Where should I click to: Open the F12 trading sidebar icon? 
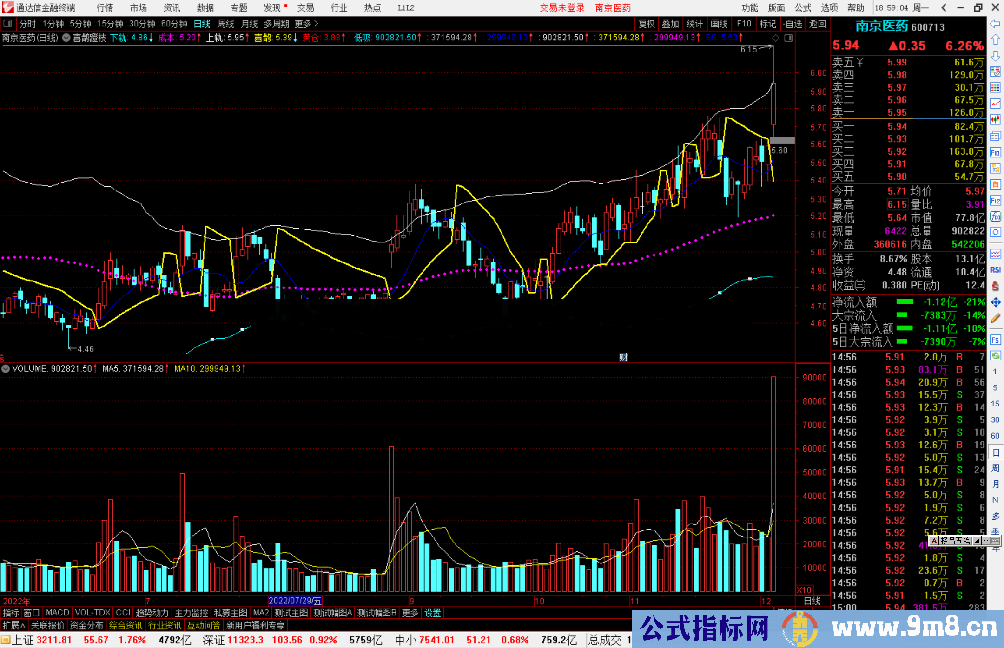point(995,201)
